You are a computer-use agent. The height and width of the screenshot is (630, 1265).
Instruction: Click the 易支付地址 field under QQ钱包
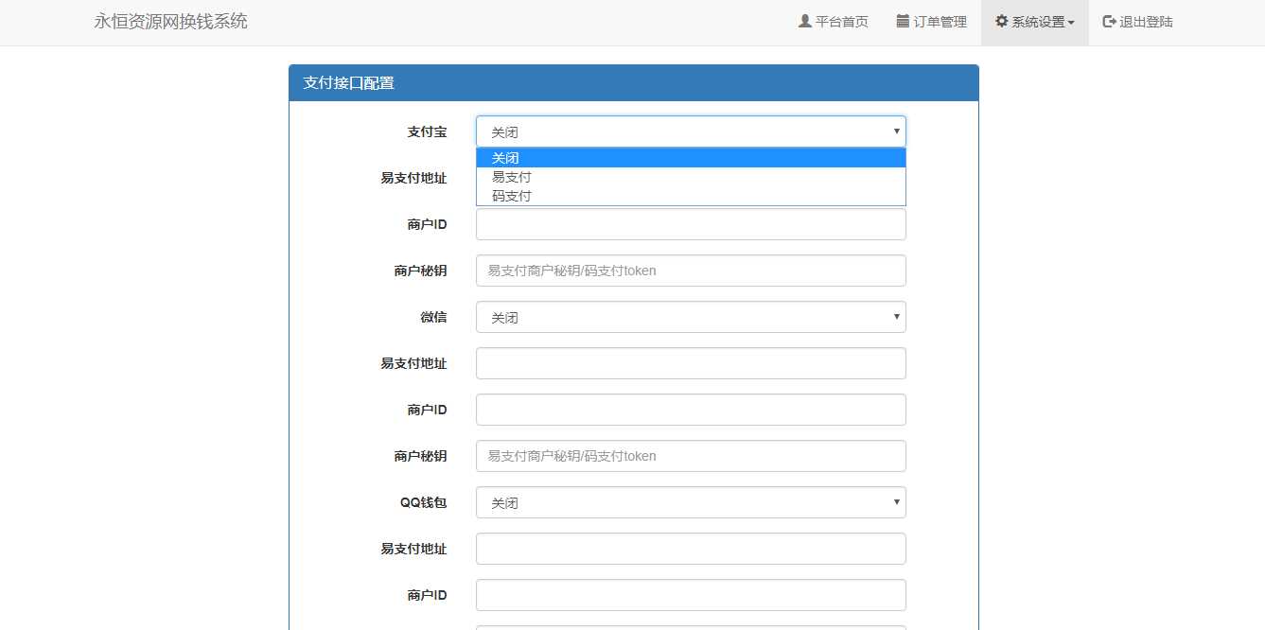click(690, 549)
